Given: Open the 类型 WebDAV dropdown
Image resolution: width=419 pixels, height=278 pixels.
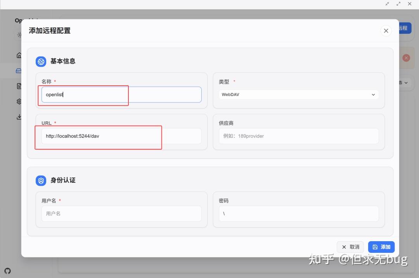Looking at the screenshot, I should 298,95.
